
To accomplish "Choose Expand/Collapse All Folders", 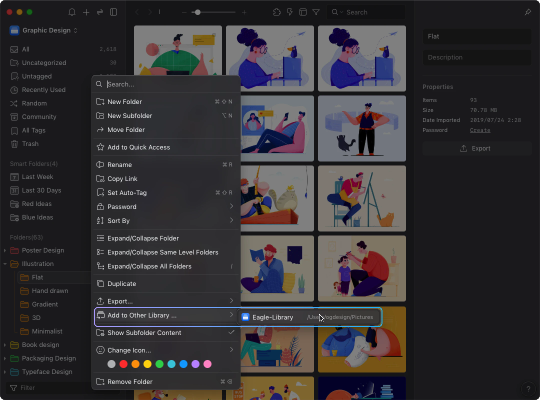I will tap(166, 266).
